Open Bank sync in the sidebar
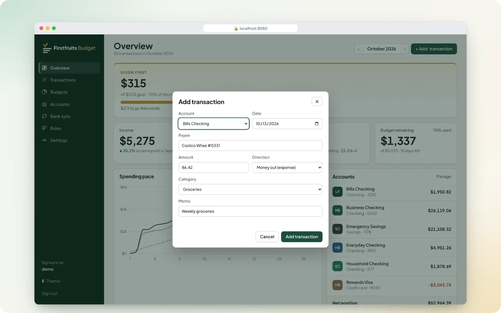Viewport: 501px width, 313px height. point(69,117)
